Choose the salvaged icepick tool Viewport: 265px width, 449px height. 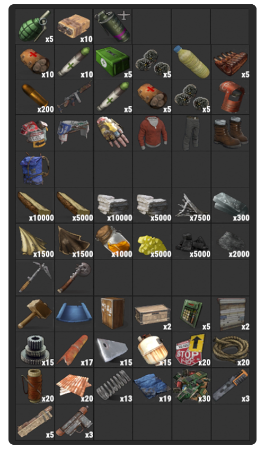pyautogui.click(x=34, y=278)
